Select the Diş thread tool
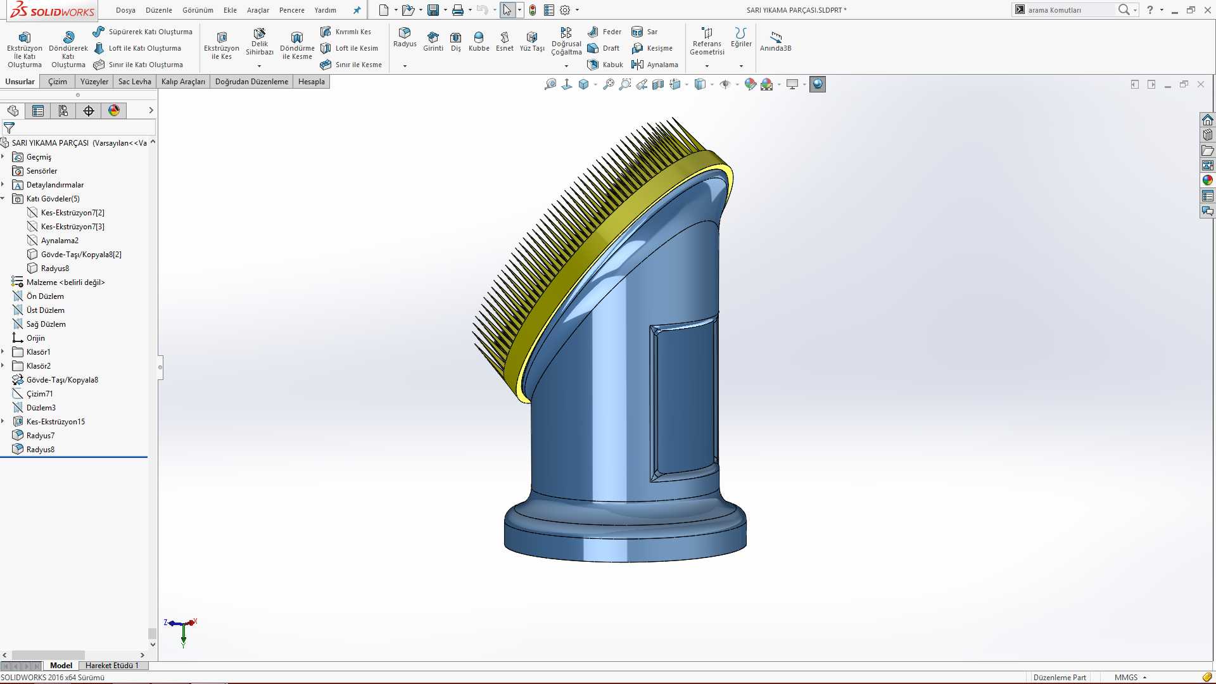This screenshot has width=1216, height=684. coord(456,42)
